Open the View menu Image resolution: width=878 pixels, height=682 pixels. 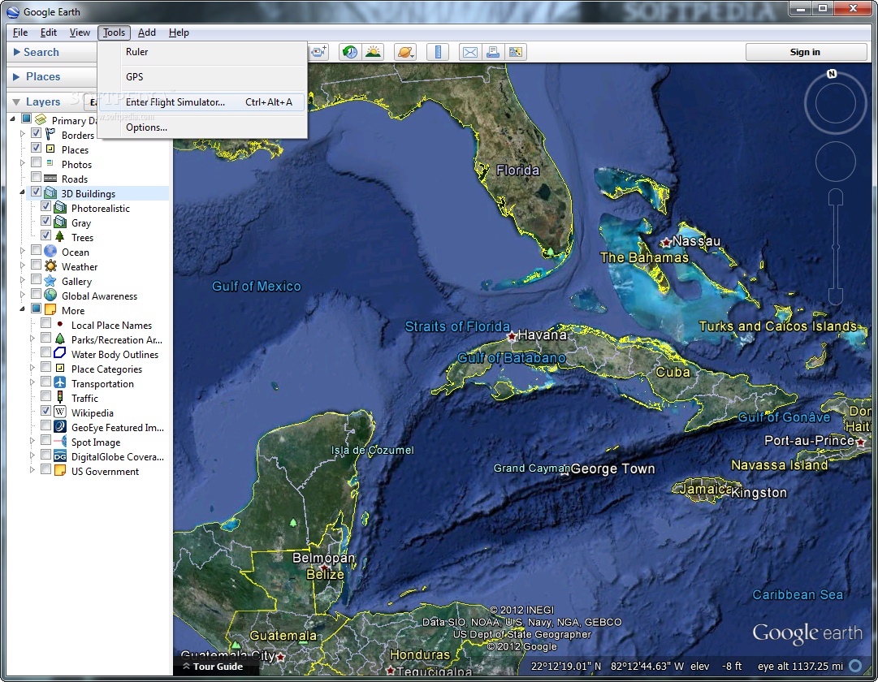pyautogui.click(x=80, y=32)
